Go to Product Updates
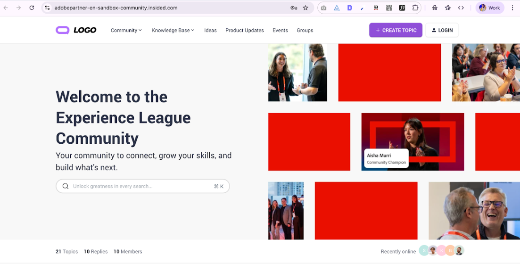Viewport: 520px width, 264px height. tap(244, 30)
